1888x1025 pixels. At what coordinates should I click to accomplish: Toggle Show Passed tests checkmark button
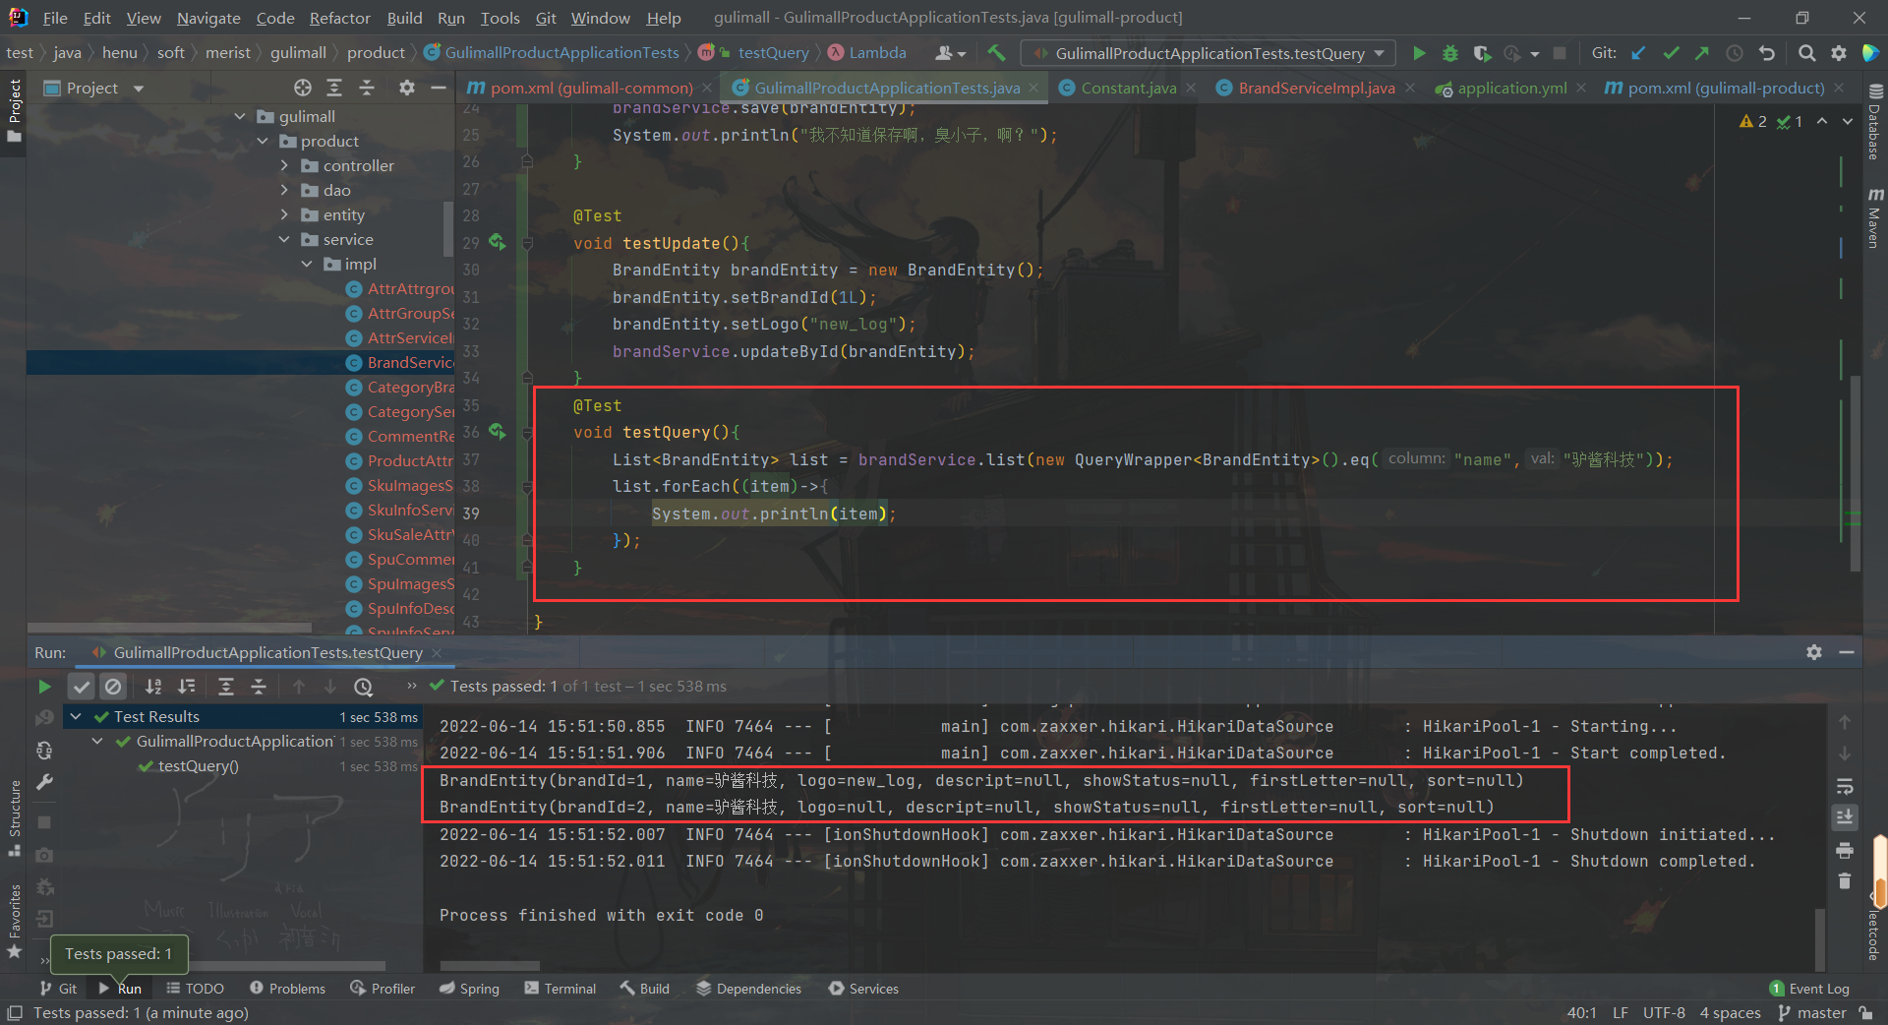point(82,687)
